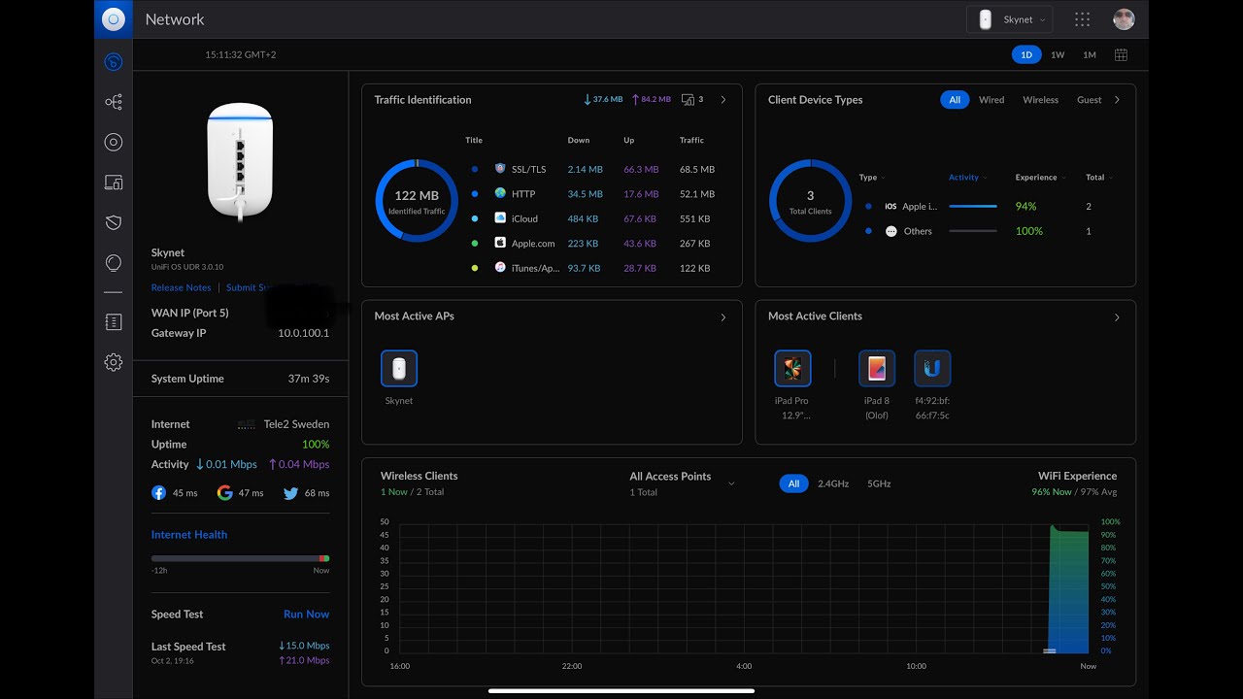Click the Apple iOS 94% experience value

pos(1025,207)
